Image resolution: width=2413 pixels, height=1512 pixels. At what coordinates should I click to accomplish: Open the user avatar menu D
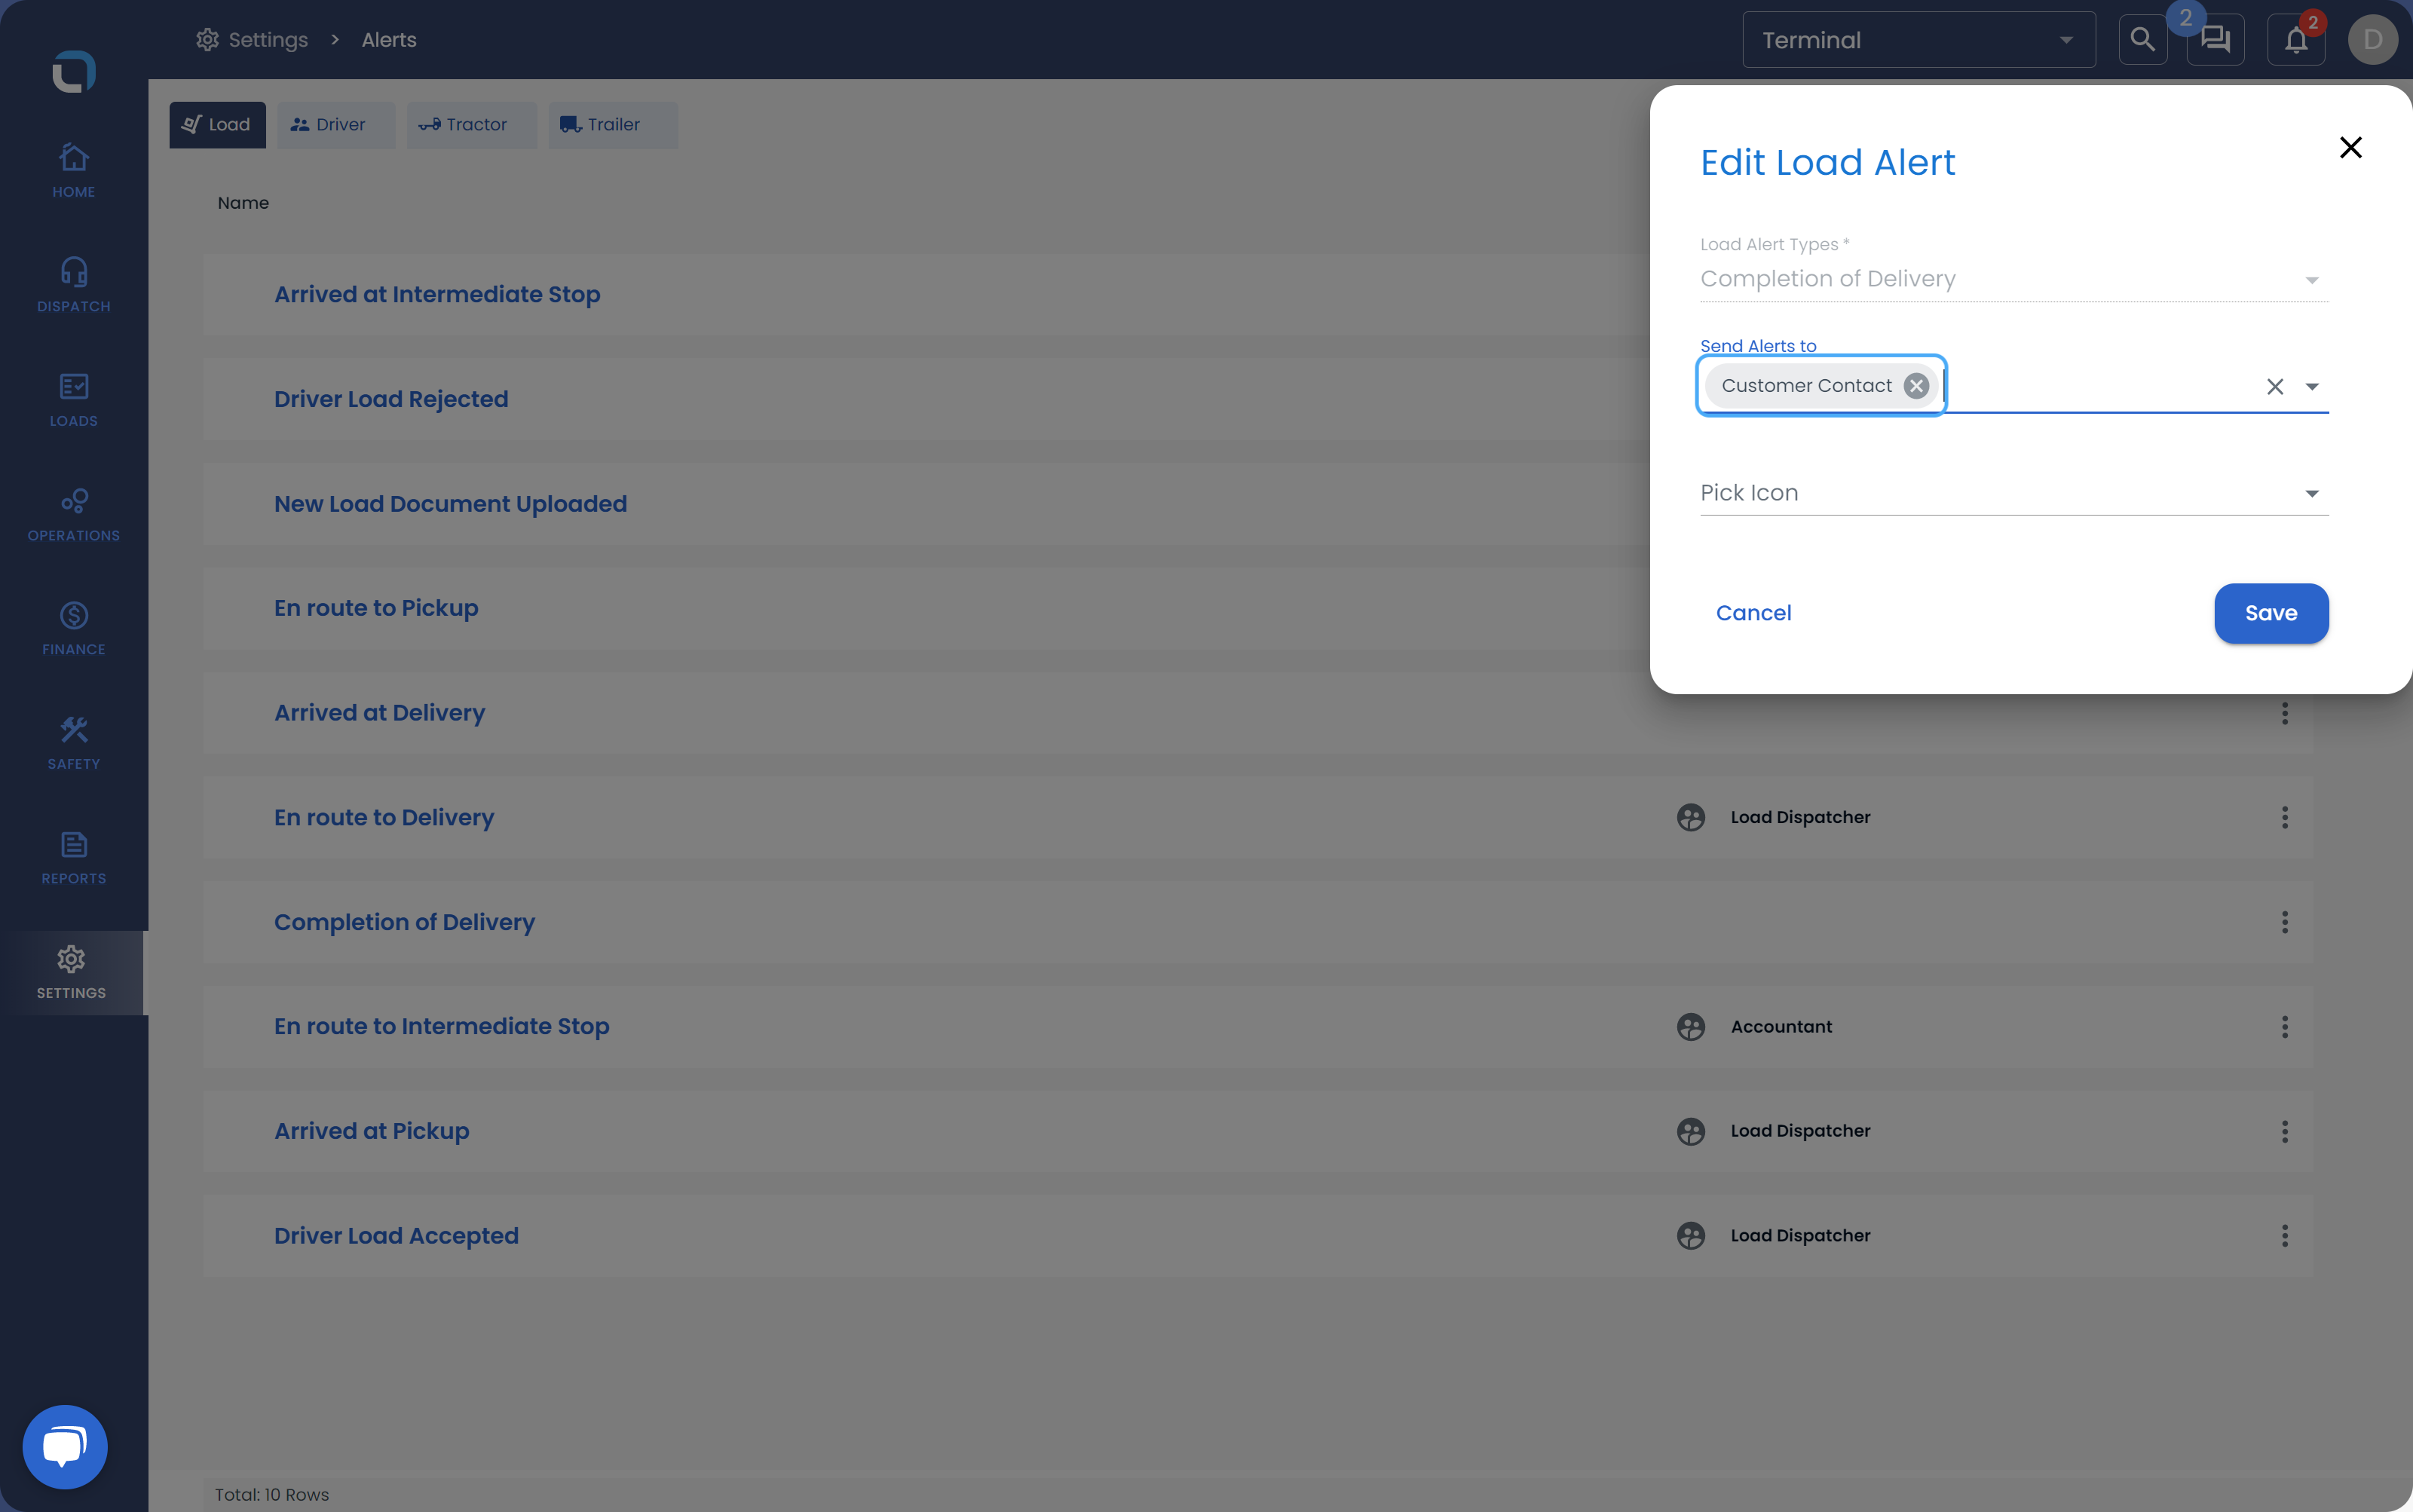coord(2372,40)
